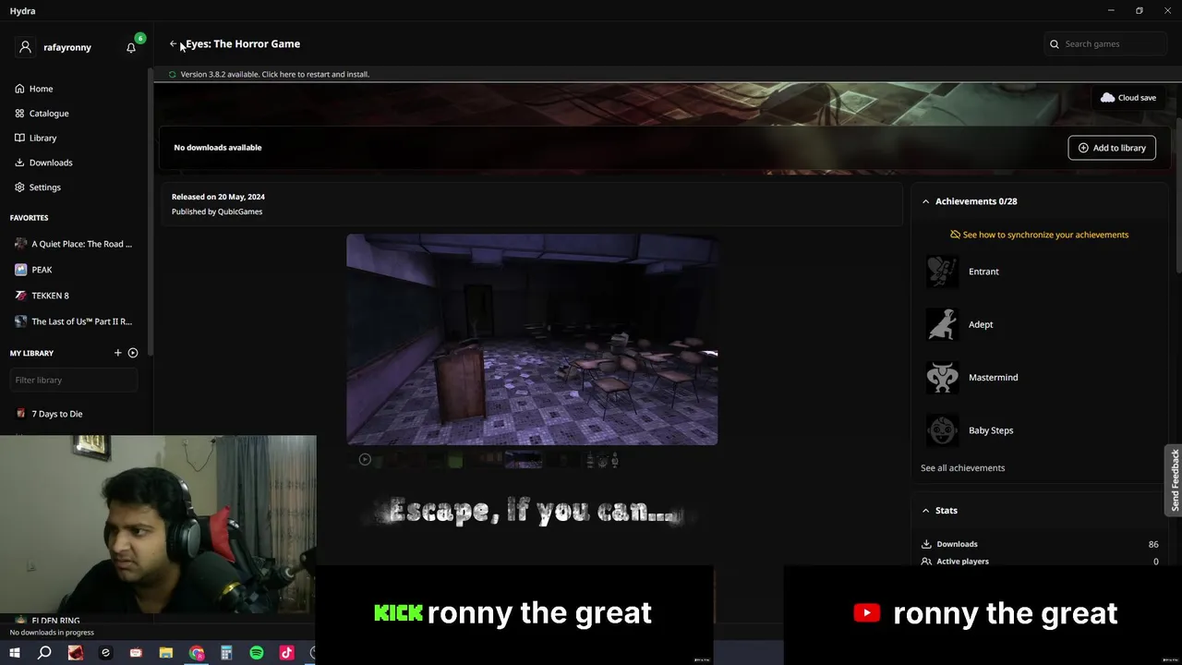This screenshot has width=1182, height=665.
Task: Click the Send Feedback side tab
Action: coord(1174,480)
